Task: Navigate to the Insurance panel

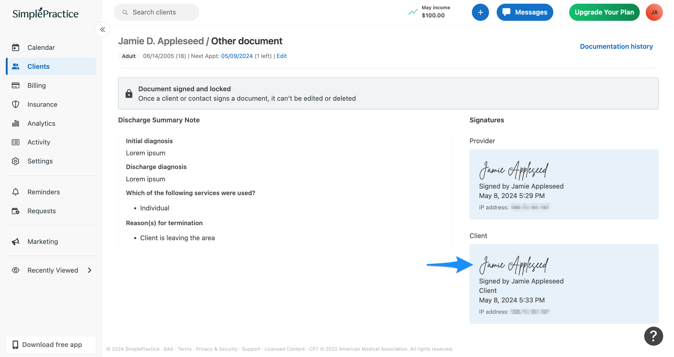Action: [42, 104]
